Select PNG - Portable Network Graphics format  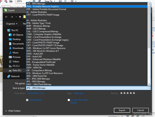[x=87, y=6]
